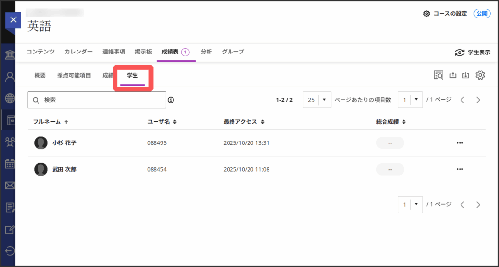Image resolution: width=499 pixels, height=267 pixels.
Task: Toggle the 公開 course visibility badge
Action: point(481,14)
